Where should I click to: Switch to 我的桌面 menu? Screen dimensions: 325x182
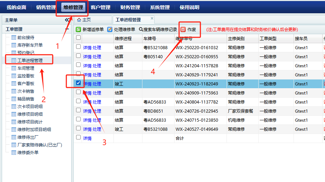(x=16, y=7)
